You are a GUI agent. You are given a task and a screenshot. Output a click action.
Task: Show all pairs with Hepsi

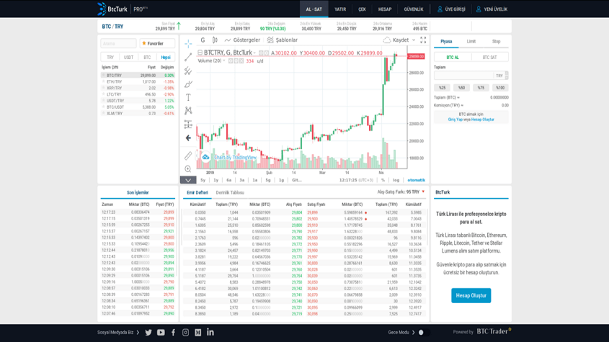(x=166, y=58)
